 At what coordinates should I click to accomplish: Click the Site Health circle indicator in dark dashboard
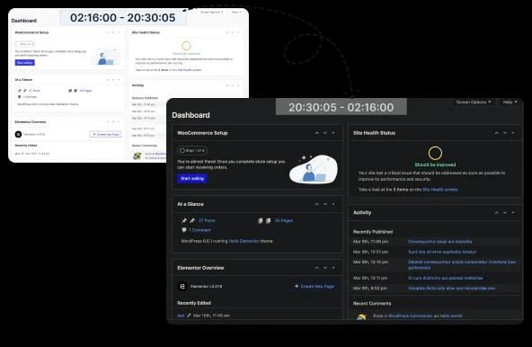point(435,153)
